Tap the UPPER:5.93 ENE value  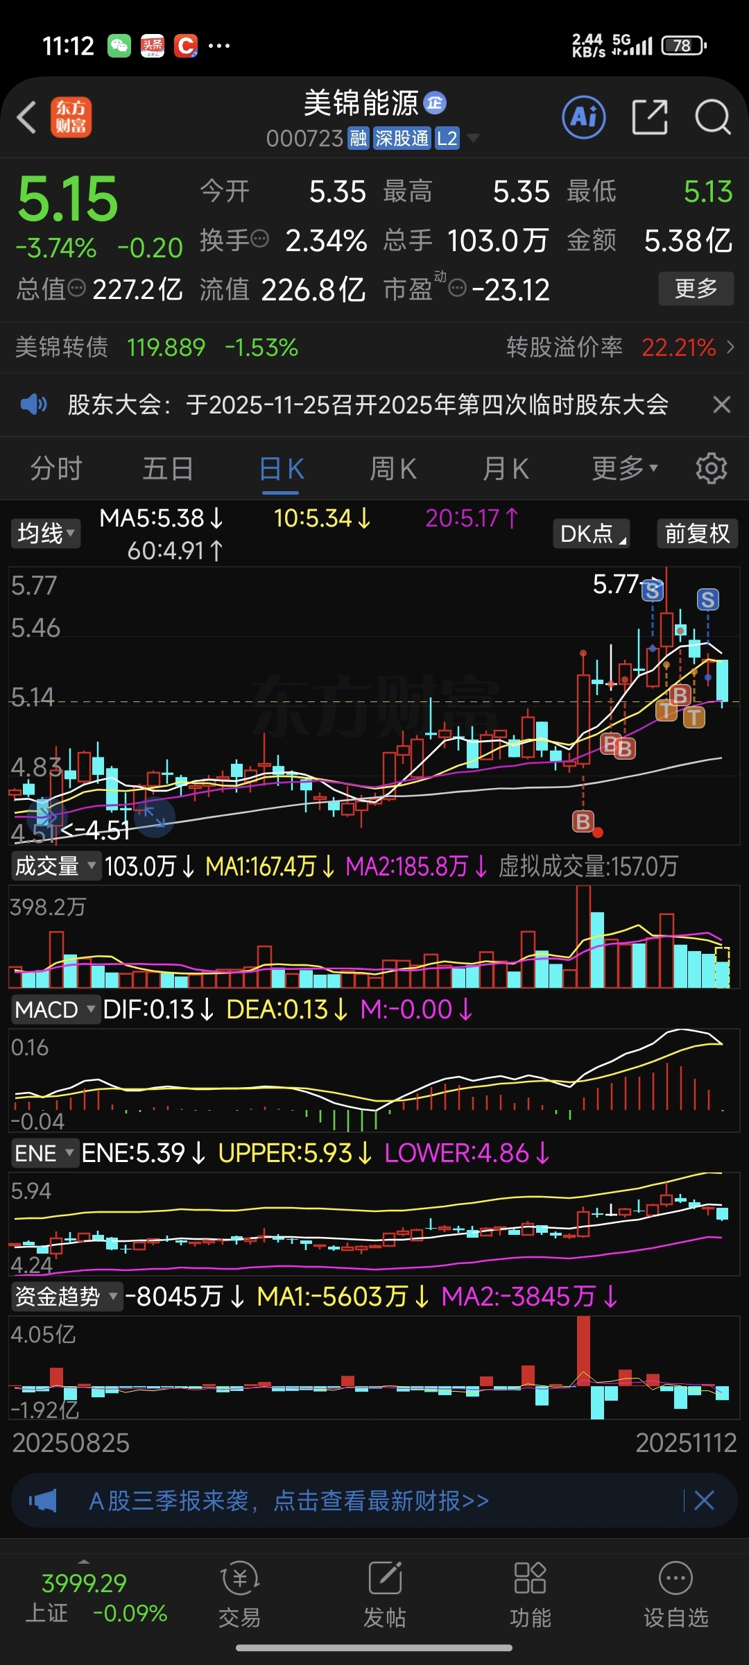[x=295, y=1153]
